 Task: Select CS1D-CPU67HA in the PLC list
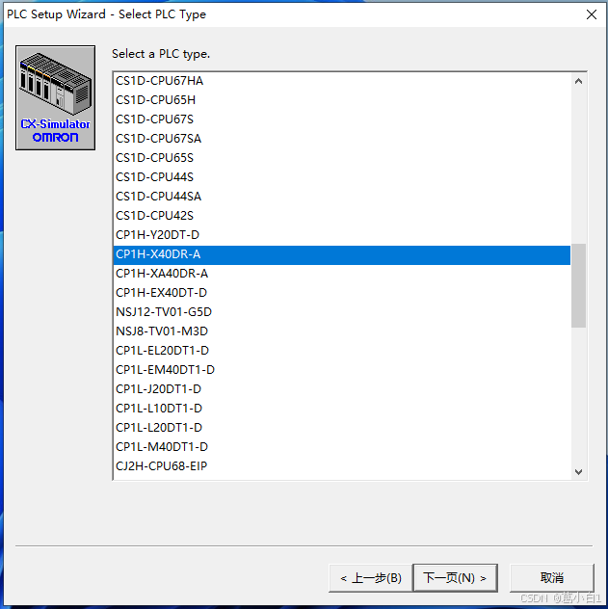tap(342, 81)
